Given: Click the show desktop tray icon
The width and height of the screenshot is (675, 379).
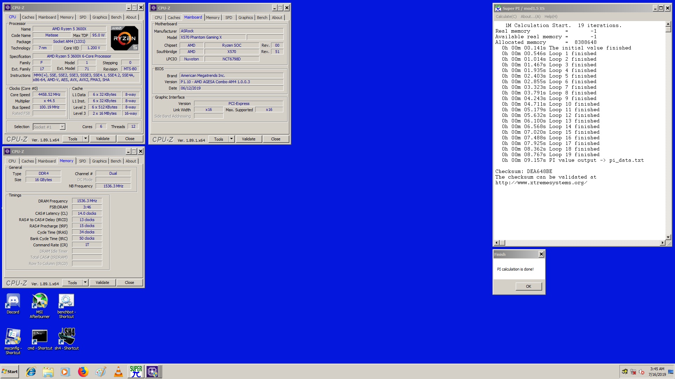Looking at the screenshot, I should pos(671,372).
